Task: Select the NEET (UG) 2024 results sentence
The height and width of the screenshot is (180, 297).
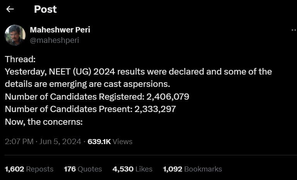Action: [138, 71]
